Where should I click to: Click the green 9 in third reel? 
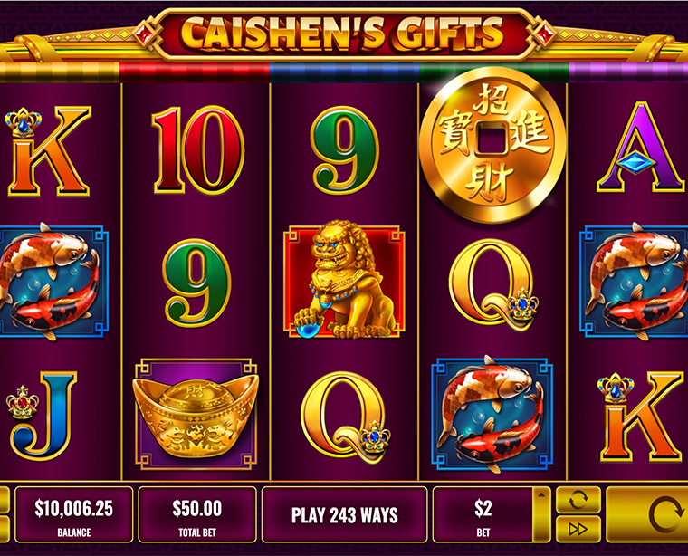coord(344,150)
